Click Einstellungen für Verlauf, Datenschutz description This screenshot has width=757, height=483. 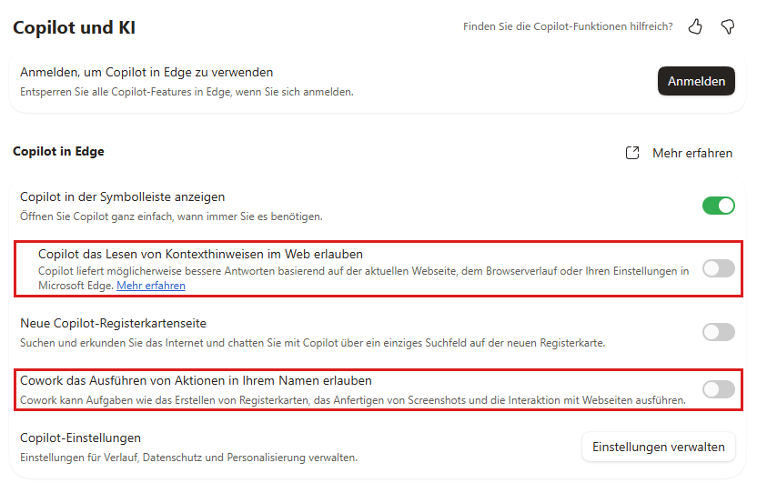(188, 458)
